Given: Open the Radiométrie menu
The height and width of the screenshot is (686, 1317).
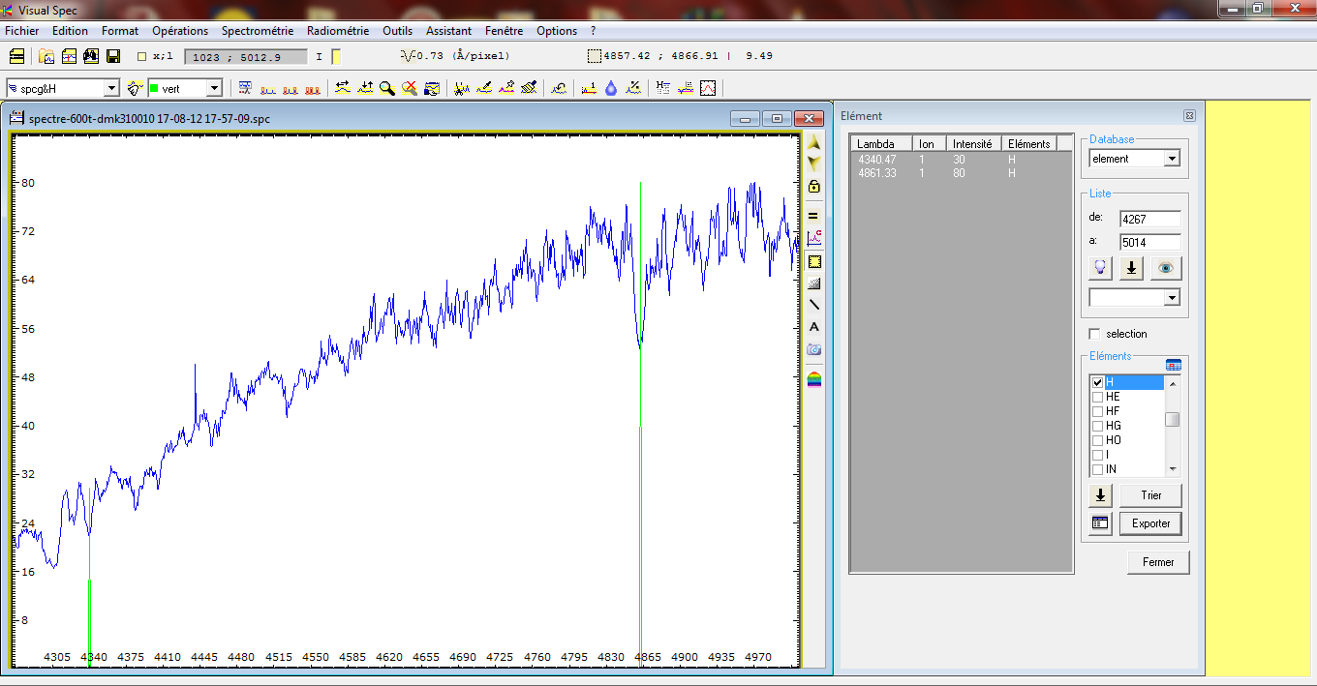Looking at the screenshot, I should 338,31.
